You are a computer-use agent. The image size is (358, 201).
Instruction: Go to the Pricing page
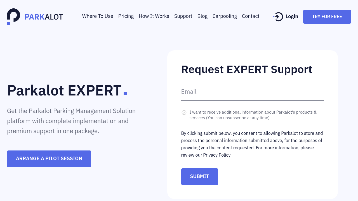(126, 16)
